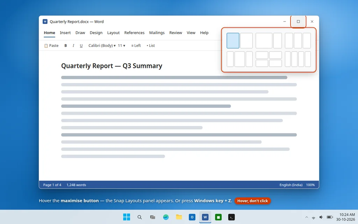
Task: Open the green square app on the taskbar
Action: [x=218, y=217]
